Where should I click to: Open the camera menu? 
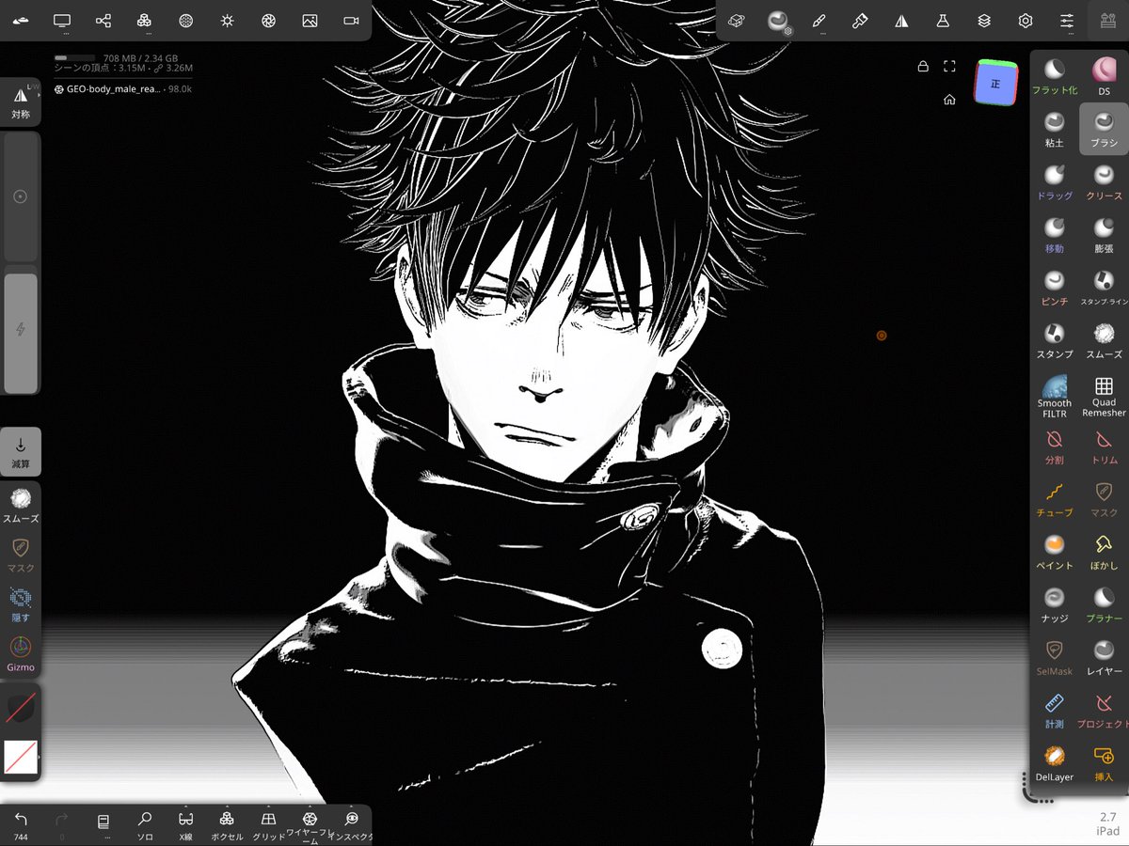(x=351, y=20)
